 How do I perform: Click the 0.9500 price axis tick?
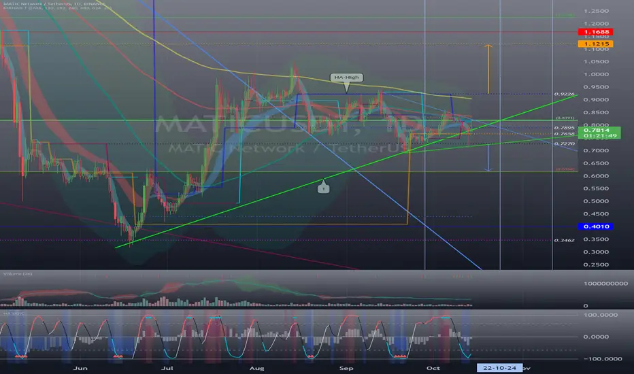tap(596, 87)
